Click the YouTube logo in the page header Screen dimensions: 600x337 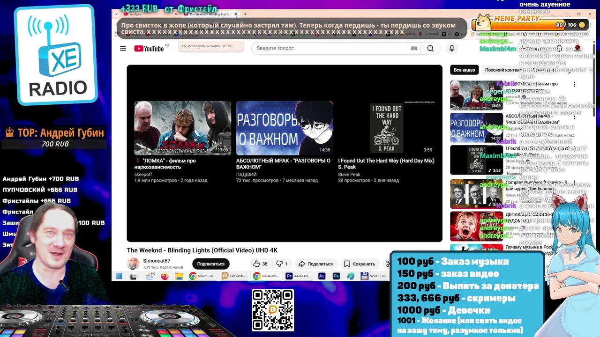coord(149,49)
